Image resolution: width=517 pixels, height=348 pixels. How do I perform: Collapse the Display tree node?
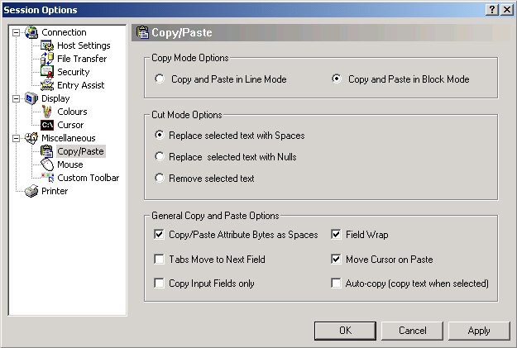pyautogui.click(x=17, y=98)
